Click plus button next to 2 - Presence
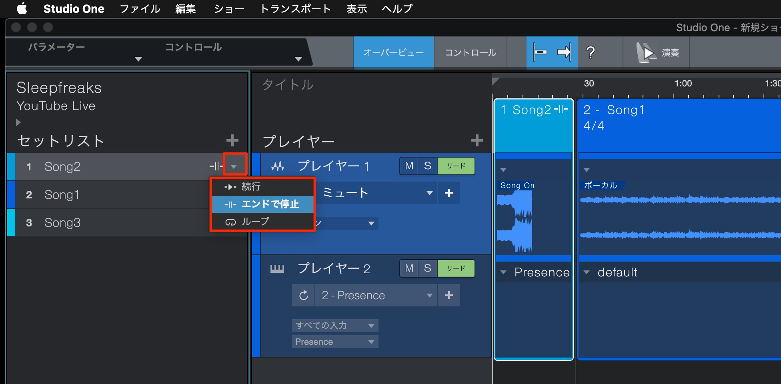This screenshot has width=781, height=384. coord(449,295)
